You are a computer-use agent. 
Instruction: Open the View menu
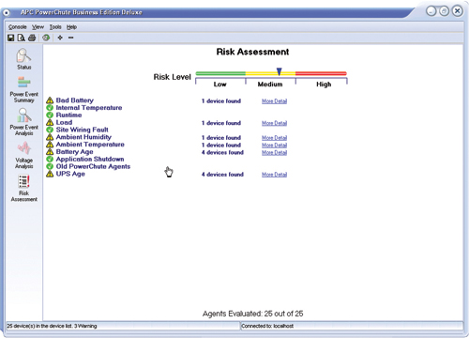38,27
